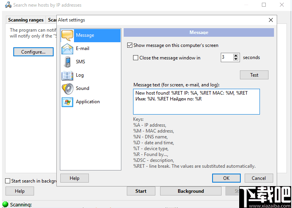
Task: Click the '%N - DNS name,' key line
Action: click(x=150, y=137)
